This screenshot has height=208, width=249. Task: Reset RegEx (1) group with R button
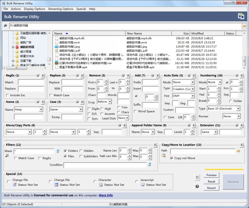pyautogui.click(x=43, y=76)
